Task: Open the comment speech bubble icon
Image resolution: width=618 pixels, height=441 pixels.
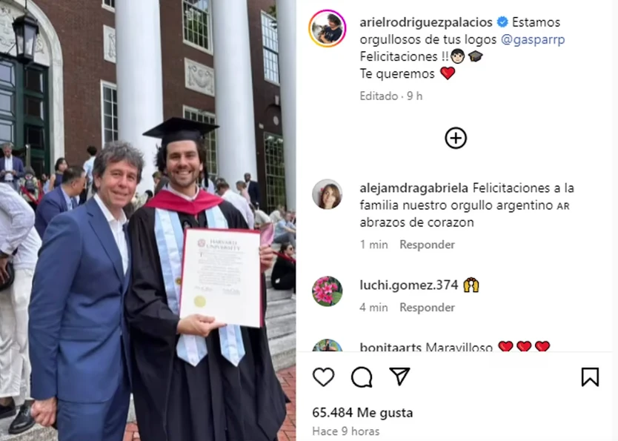Action: coord(362,377)
